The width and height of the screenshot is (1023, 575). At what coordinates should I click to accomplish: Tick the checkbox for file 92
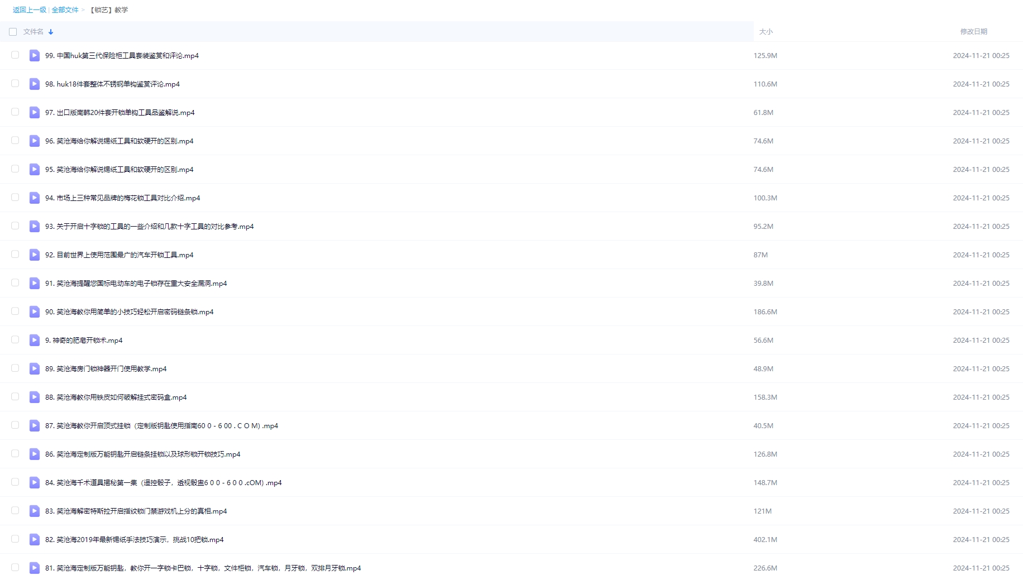pos(15,254)
